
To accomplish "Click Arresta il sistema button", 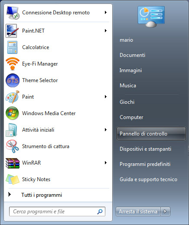I will [138, 212].
